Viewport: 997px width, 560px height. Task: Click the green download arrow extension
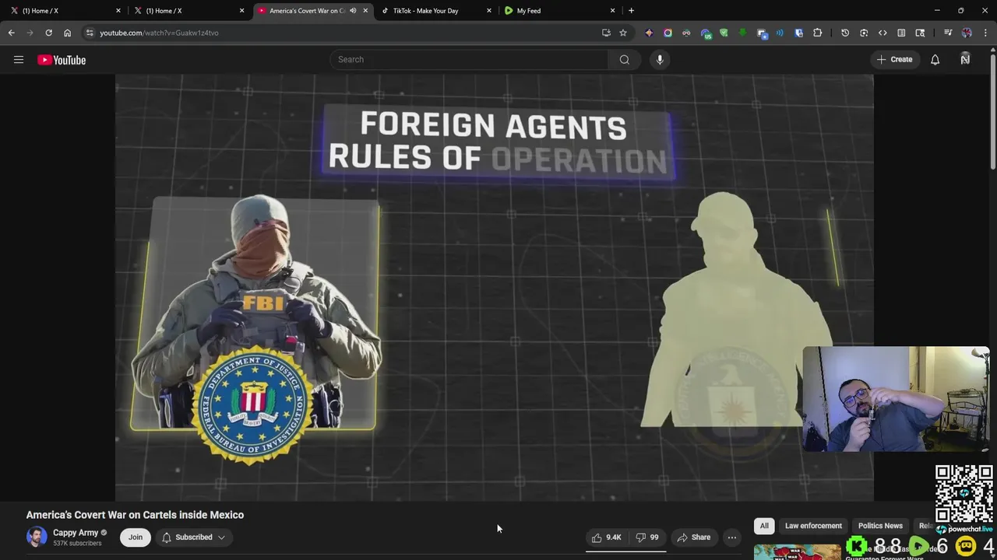(x=742, y=33)
